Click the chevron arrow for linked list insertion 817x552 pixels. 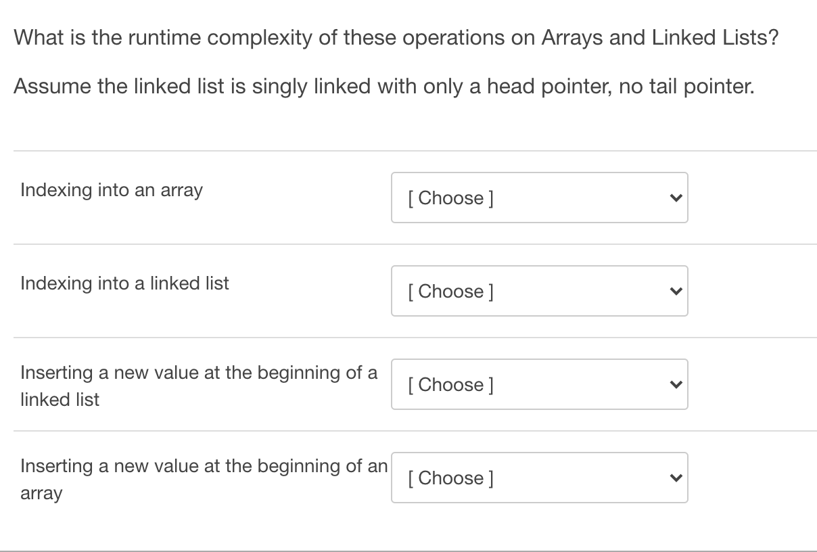point(674,385)
